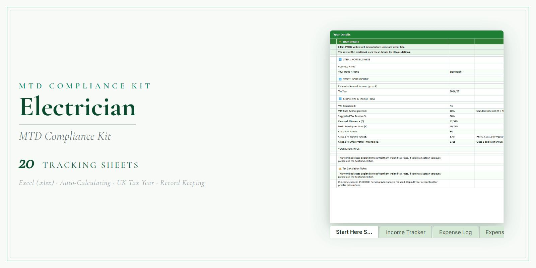Click the Class 2 NI Weekly Rate (£) label
Image resolution: width=536 pixels, height=268 pixels.
click(x=353, y=137)
